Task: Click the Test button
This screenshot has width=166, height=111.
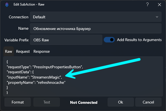Action: (x=47, y=102)
